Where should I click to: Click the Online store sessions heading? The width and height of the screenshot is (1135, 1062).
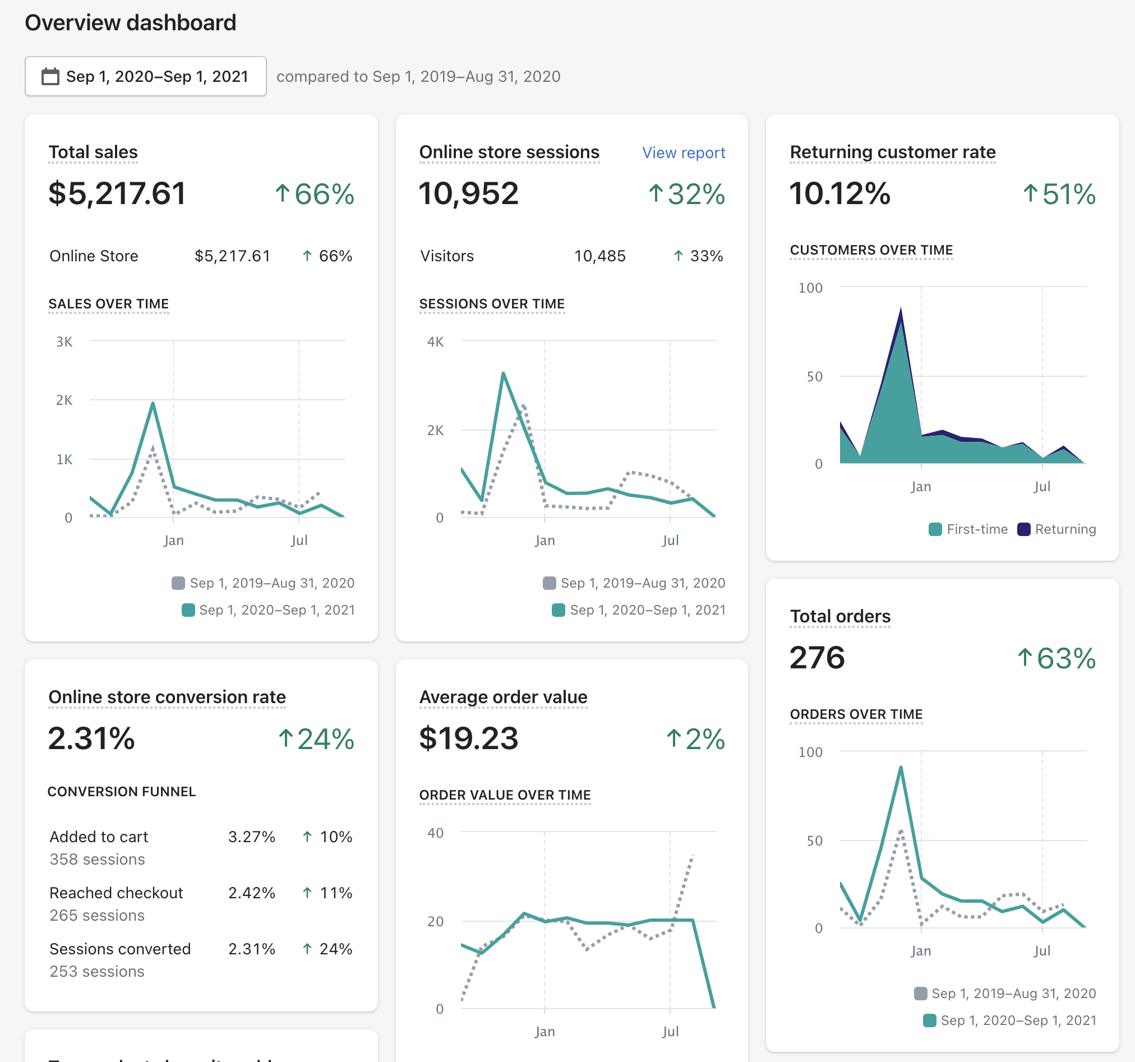[x=509, y=152]
